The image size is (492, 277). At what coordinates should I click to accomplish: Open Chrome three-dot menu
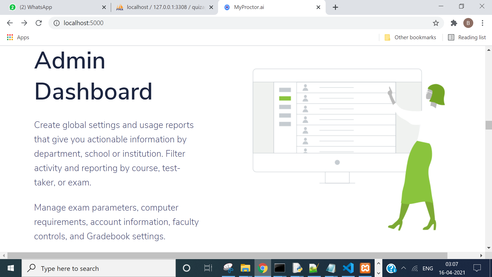click(482, 23)
